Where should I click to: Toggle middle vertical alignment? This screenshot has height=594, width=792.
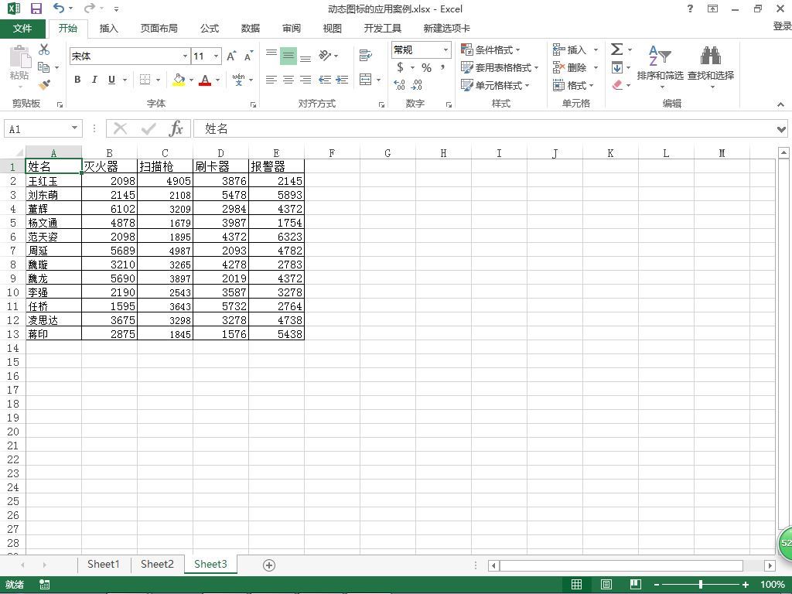tap(288, 56)
